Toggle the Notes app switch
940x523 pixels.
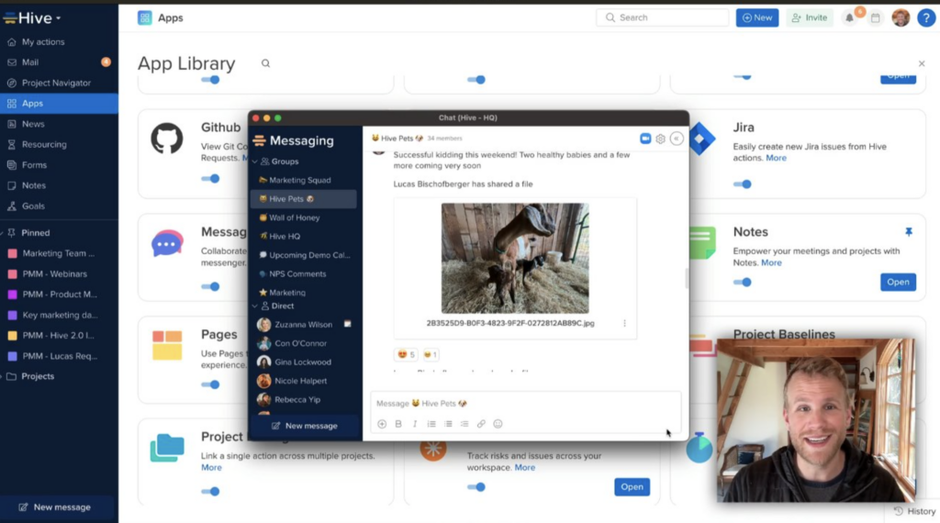pyautogui.click(x=742, y=283)
